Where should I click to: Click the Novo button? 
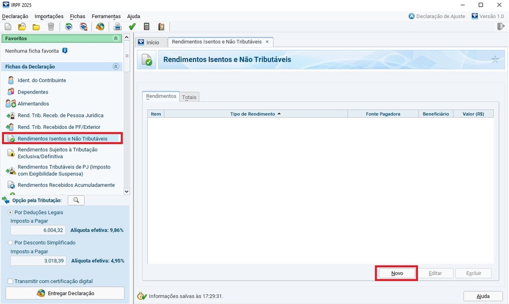click(397, 273)
